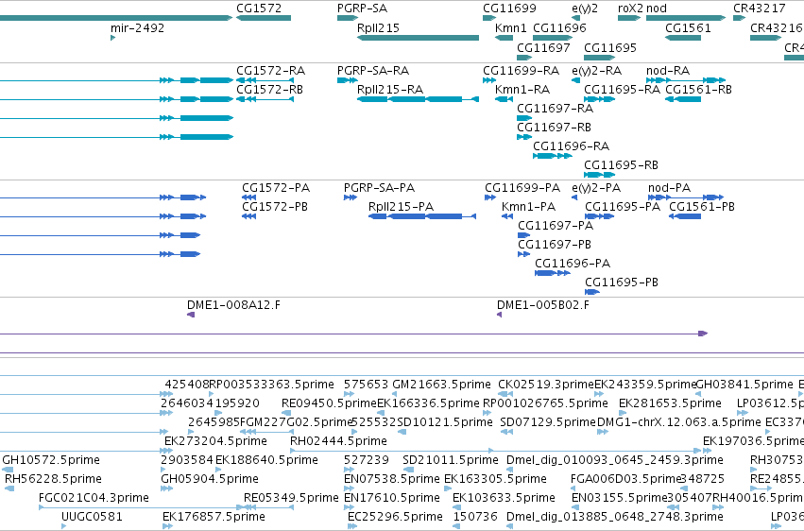Select the RpII215-RA transcript exons
The image size is (804, 531).
418,99
